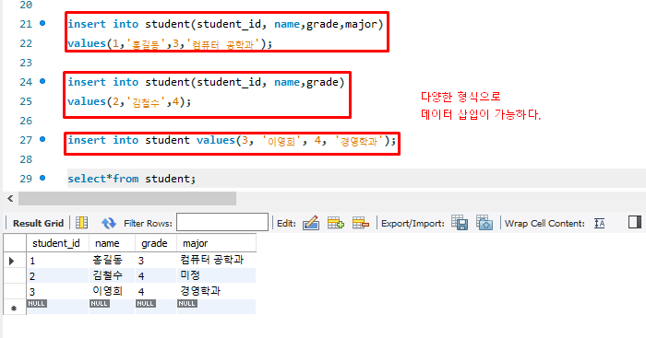The height and width of the screenshot is (338, 646).
Task: Click the grade column header
Action: 156,243
